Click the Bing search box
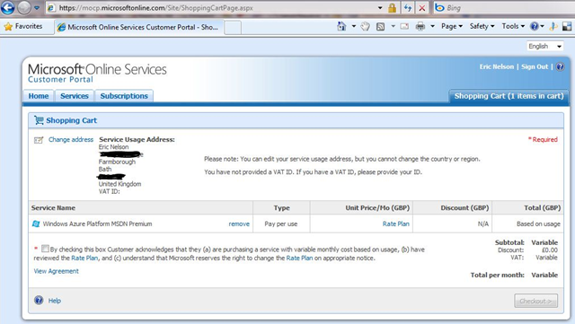 (504, 8)
